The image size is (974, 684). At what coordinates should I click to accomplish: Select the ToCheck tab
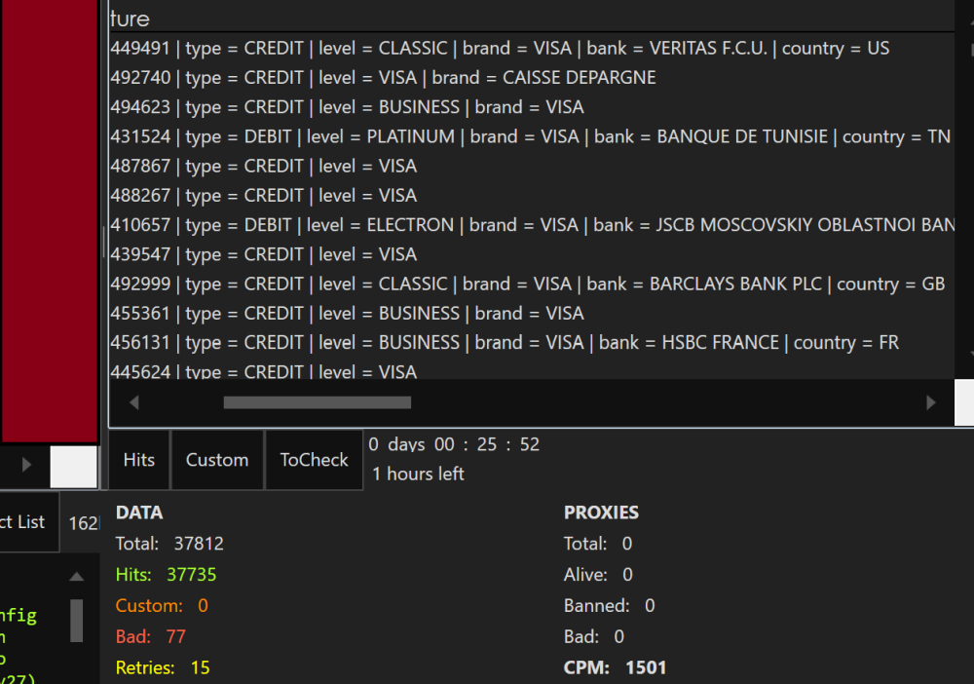(314, 460)
